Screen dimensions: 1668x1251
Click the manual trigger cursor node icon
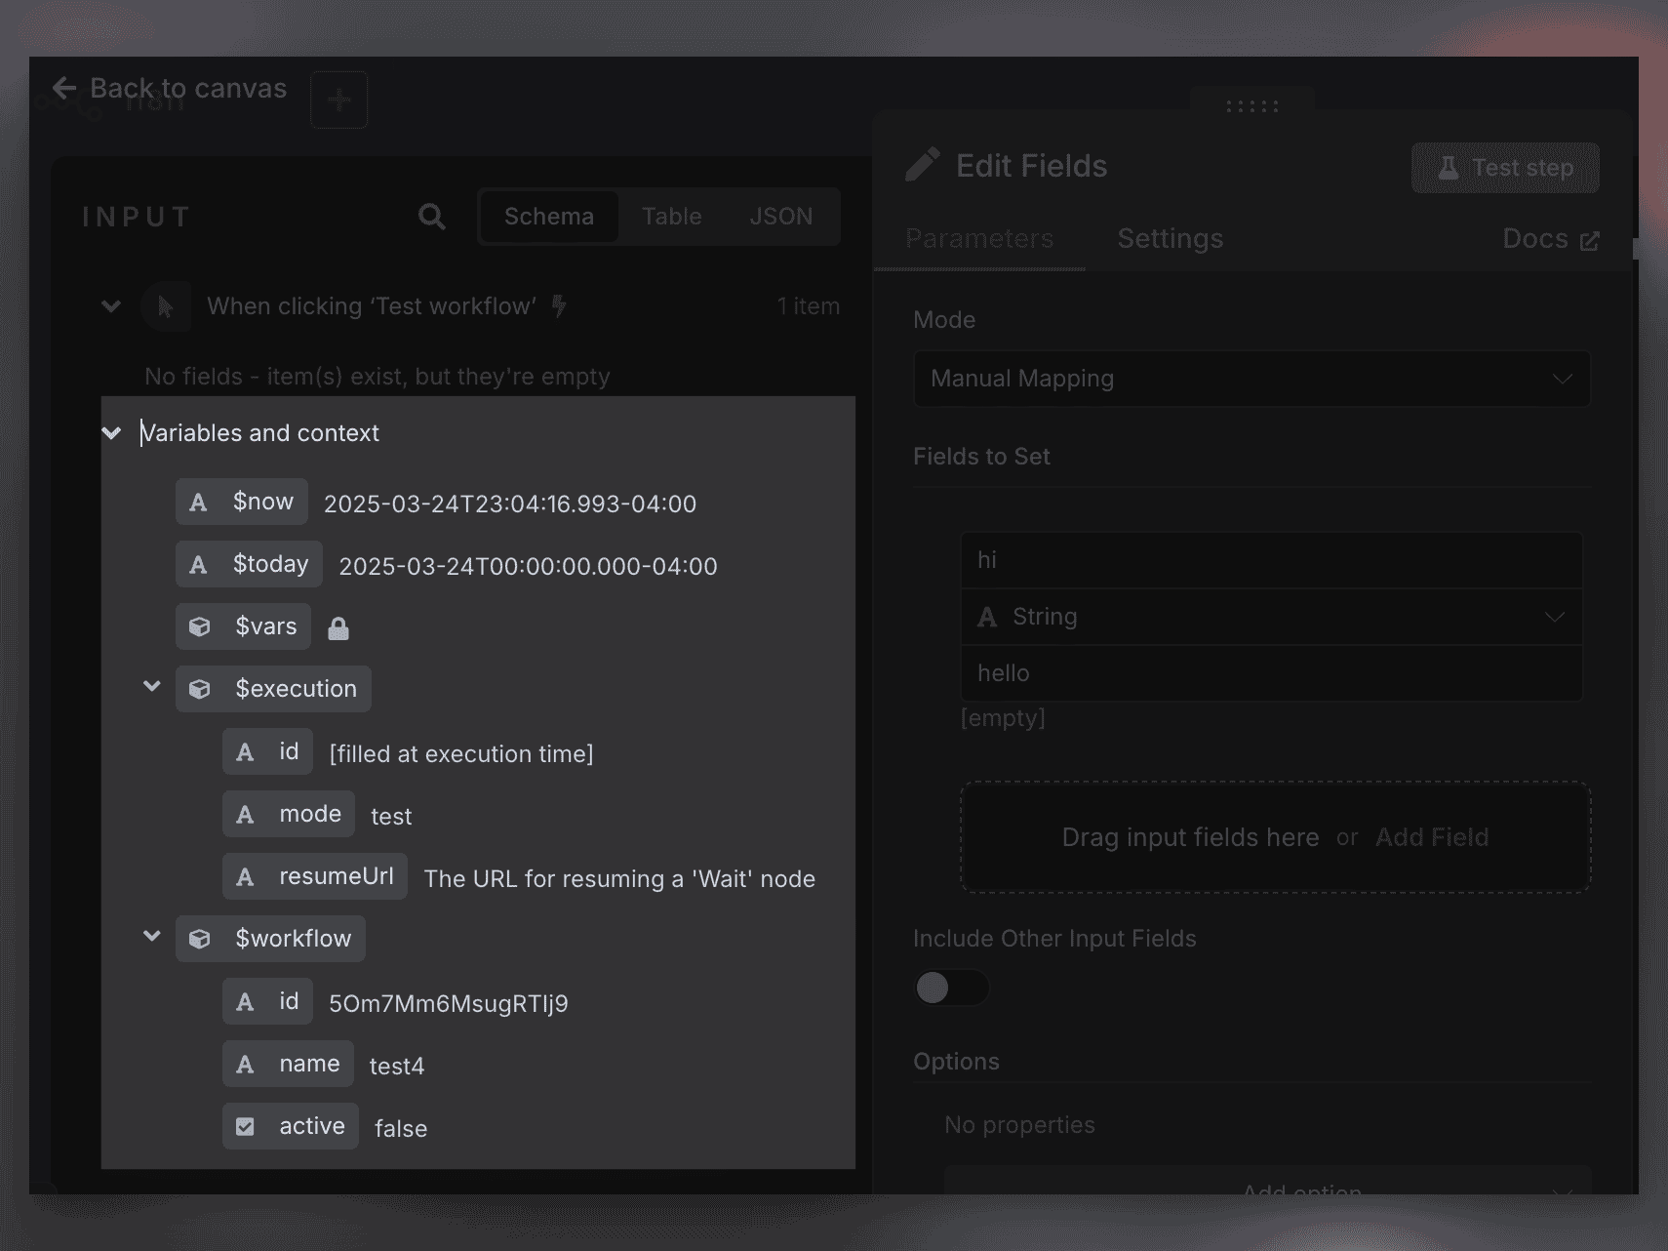click(166, 305)
